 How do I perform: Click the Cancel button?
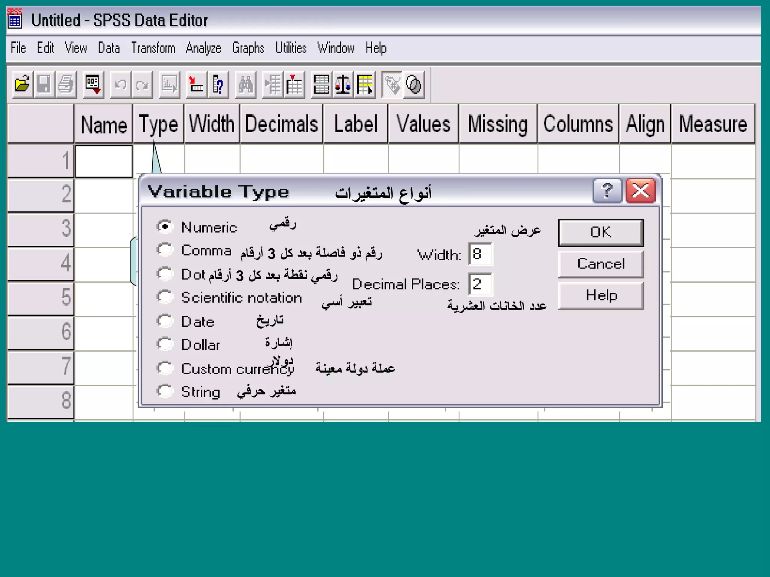pyautogui.click(x=601, y=264)
